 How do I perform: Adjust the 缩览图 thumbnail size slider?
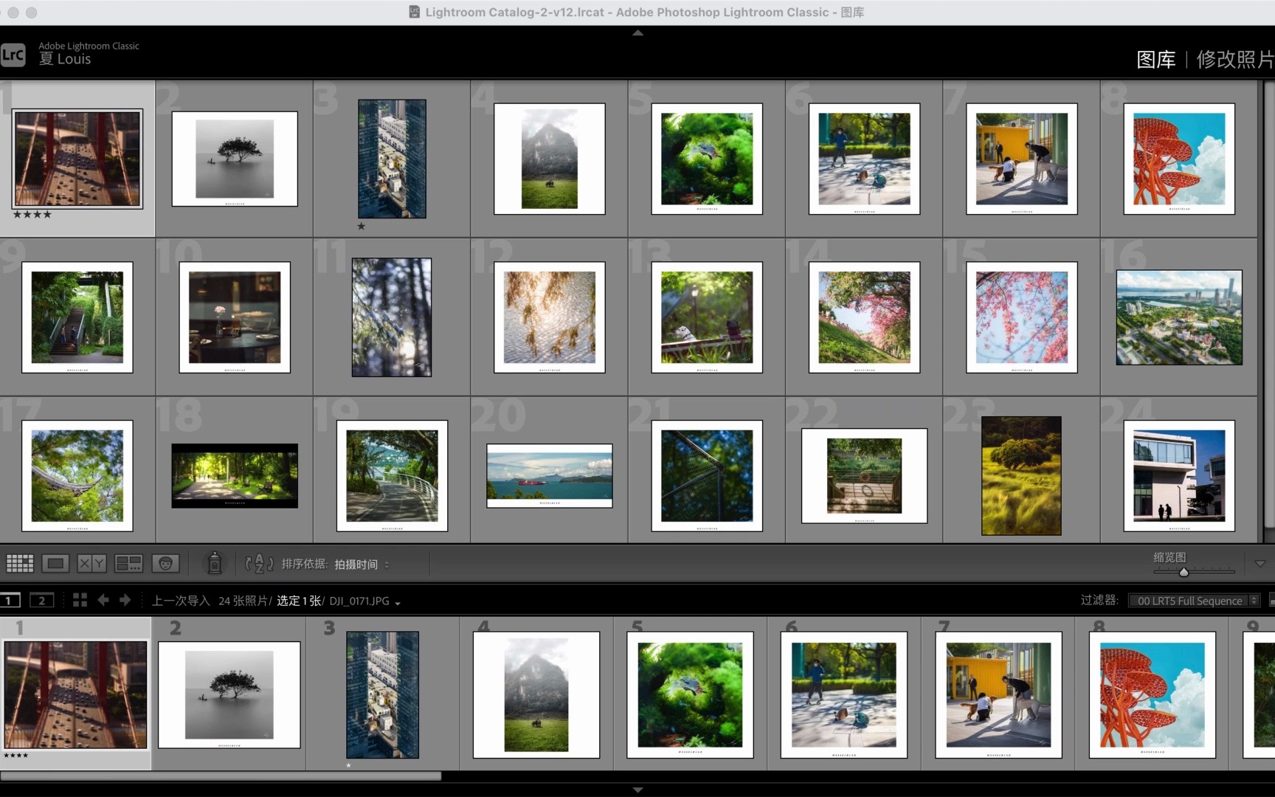(1184, 572)
